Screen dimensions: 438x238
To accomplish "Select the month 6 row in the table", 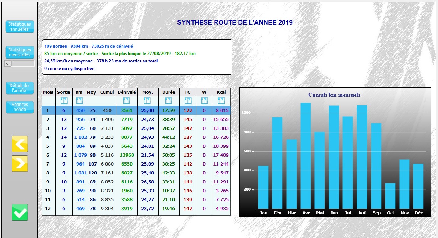I will 136,155.
